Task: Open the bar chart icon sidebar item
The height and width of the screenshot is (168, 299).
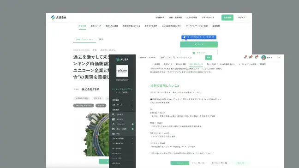Action: point(113,134)
